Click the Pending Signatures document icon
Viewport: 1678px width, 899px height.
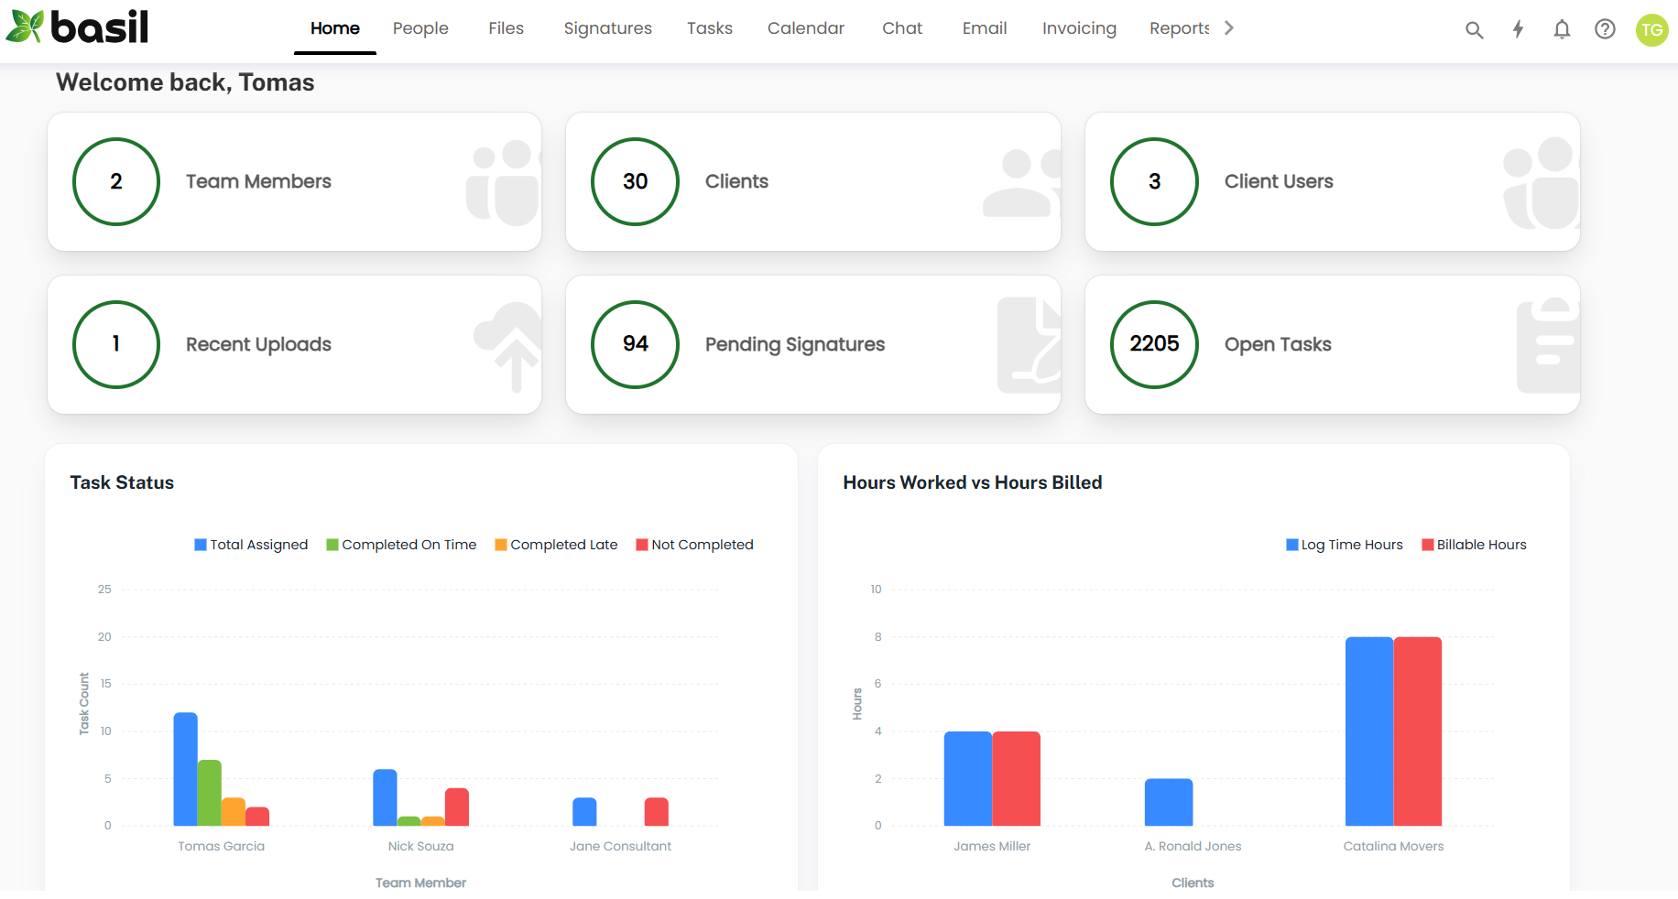pos(1029,345)
